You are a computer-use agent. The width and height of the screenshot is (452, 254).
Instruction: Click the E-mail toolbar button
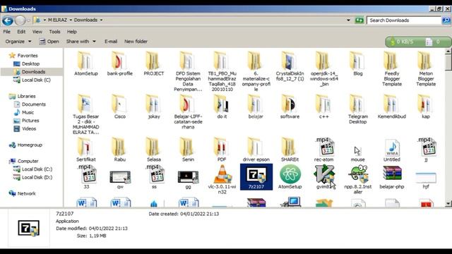pos(111,42)
